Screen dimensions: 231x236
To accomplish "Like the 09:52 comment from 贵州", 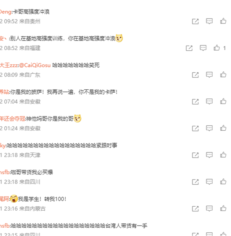I will click(223, 21).
